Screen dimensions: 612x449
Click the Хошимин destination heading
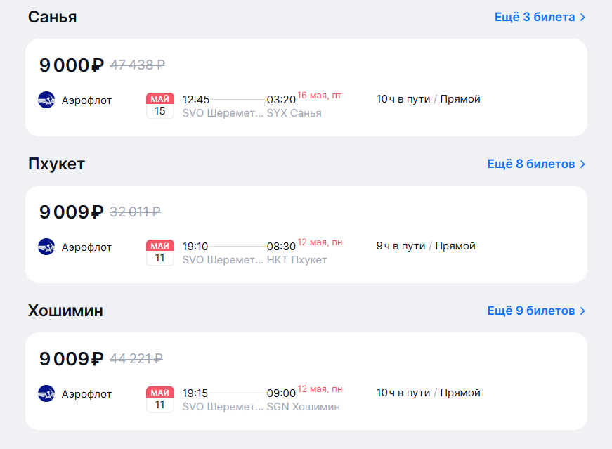click(x=66, y=311)
